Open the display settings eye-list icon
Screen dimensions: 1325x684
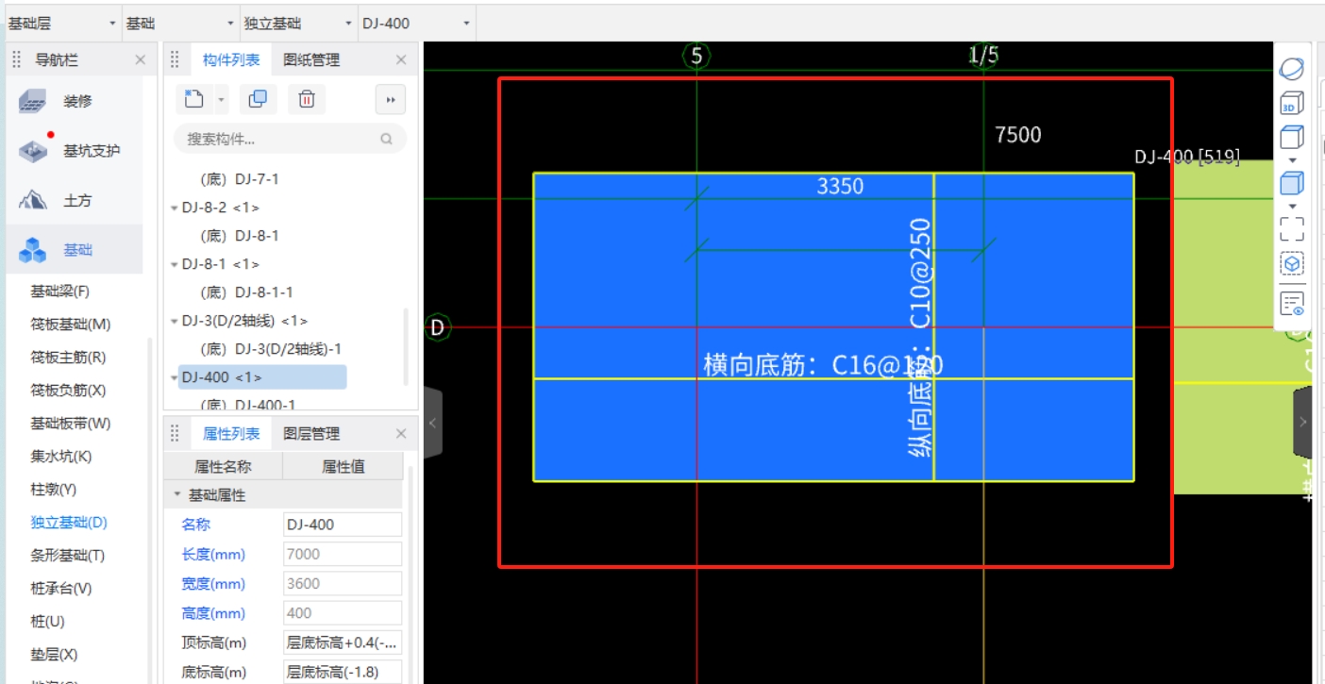[1292, 304]
